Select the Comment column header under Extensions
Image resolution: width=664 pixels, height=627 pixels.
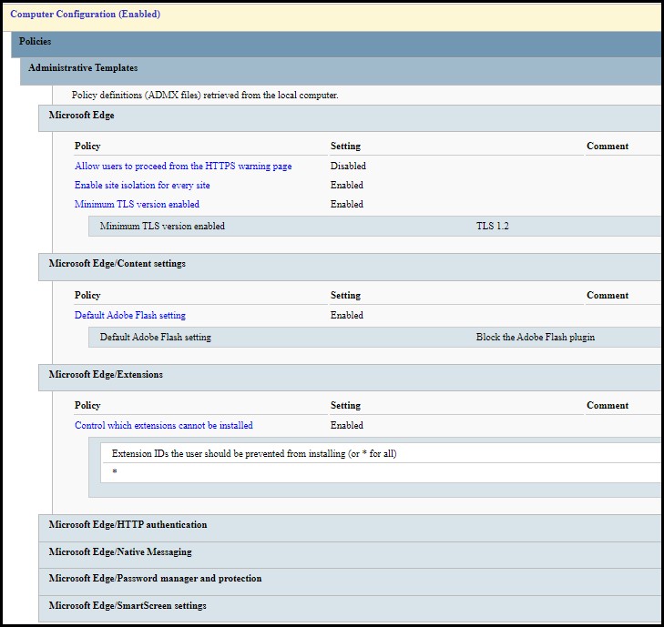tap(608, 405)
